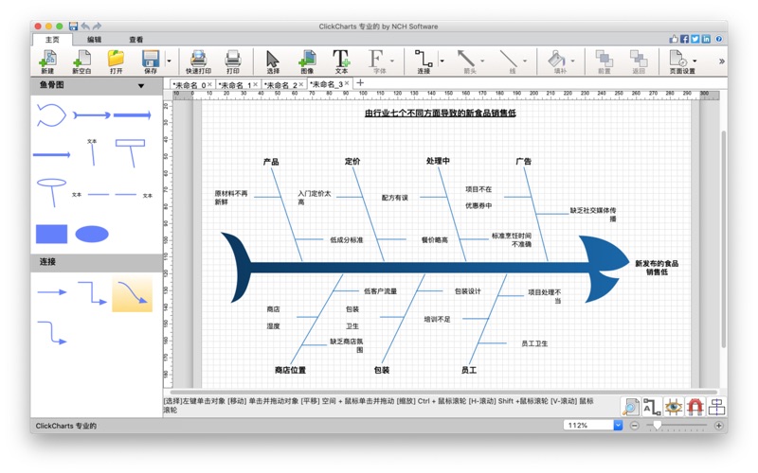The image size is (758, 473).
Task: Click the 打印 print icon
Action: (233, 61)
